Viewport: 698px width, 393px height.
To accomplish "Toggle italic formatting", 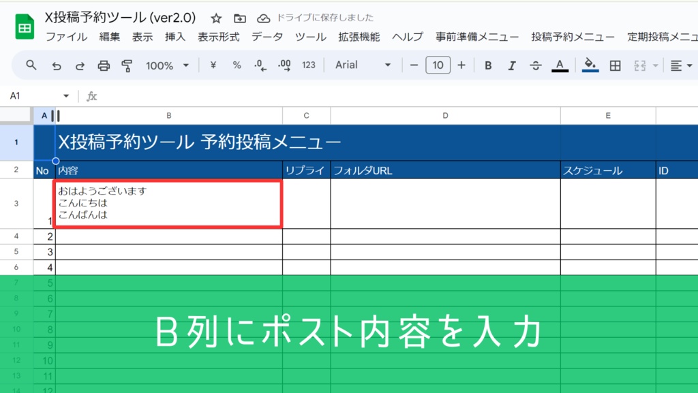I will [511, 65].
